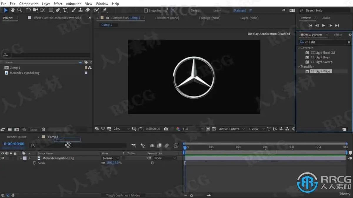The width and height of the screenshot is (353, 198).
Task: Delete selected project item with trash icon
Action: 43,129
